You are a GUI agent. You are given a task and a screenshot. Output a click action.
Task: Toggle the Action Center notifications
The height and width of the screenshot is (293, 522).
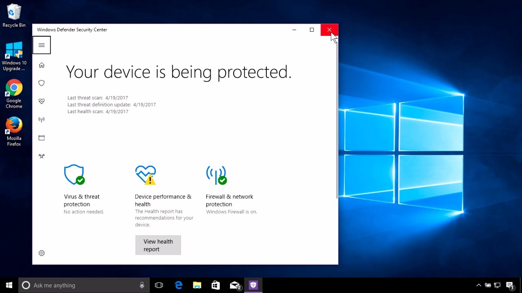[510, 285]
